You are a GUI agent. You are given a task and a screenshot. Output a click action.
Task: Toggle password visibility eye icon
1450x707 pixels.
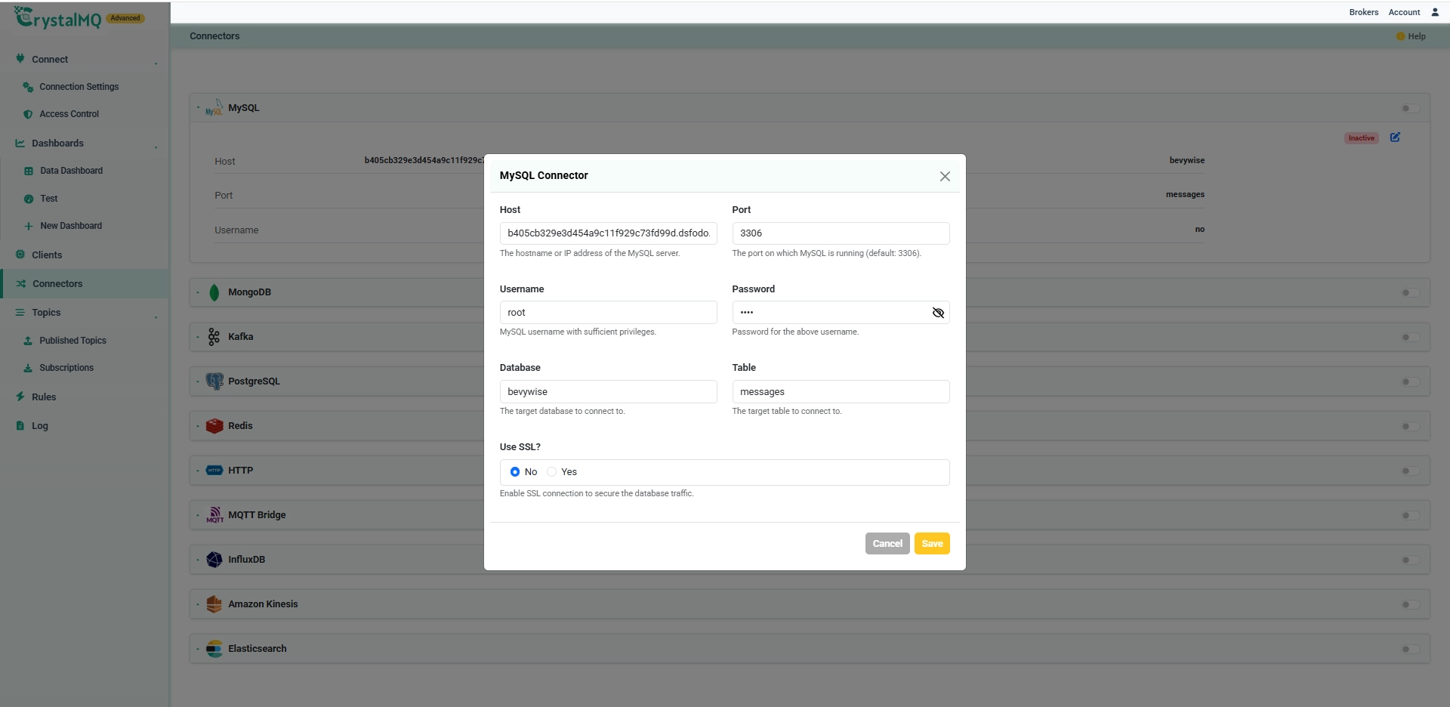(x=938, y=313)
